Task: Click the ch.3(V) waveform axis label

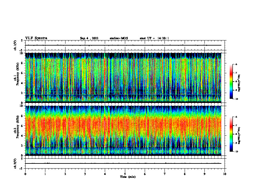Action: (x=15, y=163)
